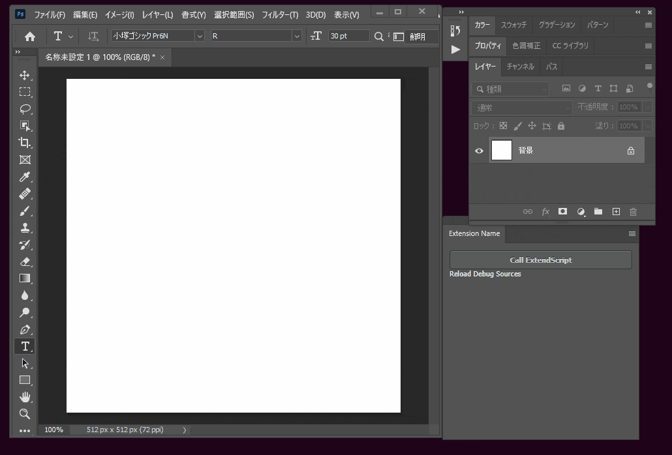Click the Reload Debug Sources link

point(485,274)
